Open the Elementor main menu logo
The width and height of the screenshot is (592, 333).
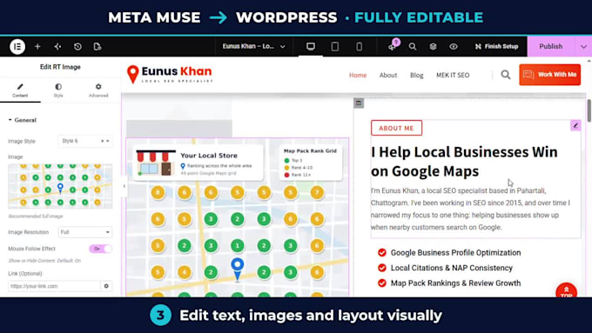tap(17, 46)
